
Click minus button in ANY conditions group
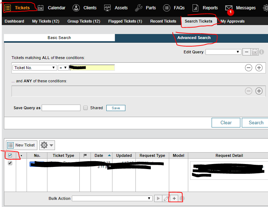point(249,91)
